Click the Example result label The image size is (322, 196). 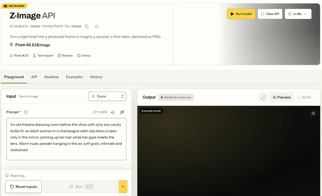[151, 111]
